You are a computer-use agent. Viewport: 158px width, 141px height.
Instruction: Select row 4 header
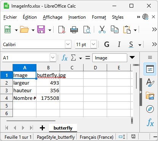6,98
